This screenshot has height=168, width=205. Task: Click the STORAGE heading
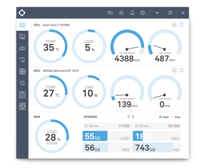tap(91, 117)
